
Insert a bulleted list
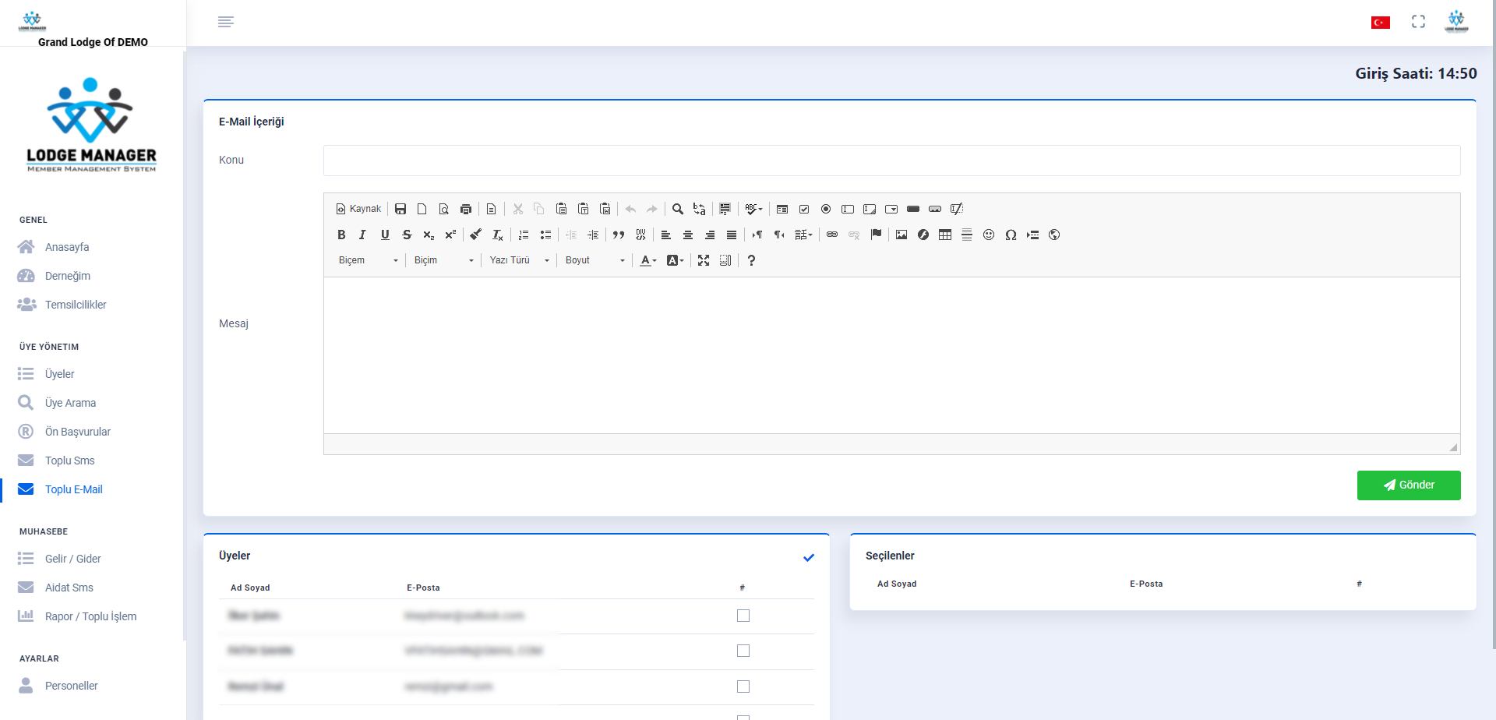click(x=545, y=235)
